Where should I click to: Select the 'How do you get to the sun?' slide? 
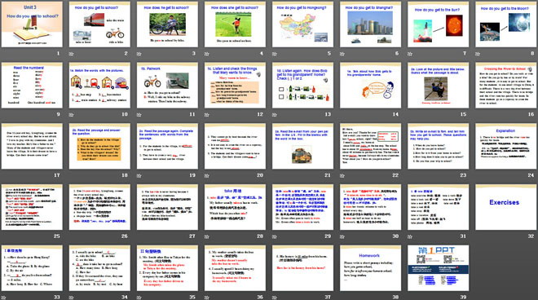(x=439, y=24)
